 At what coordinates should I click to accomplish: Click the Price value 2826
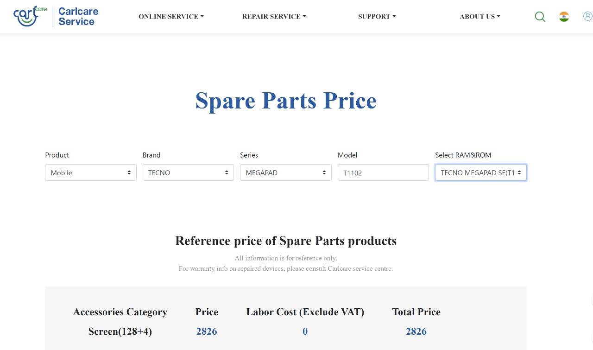click(x=207, y=331)
